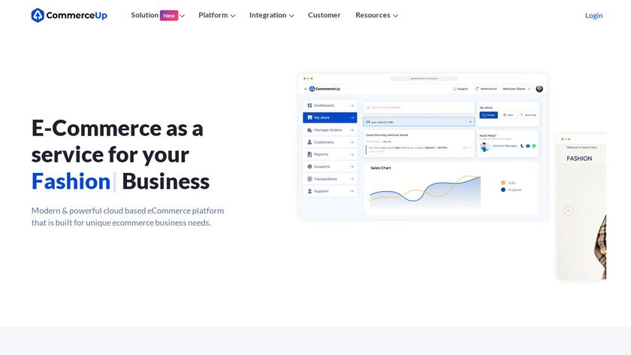Click the Customers person icon

(309, 142)
